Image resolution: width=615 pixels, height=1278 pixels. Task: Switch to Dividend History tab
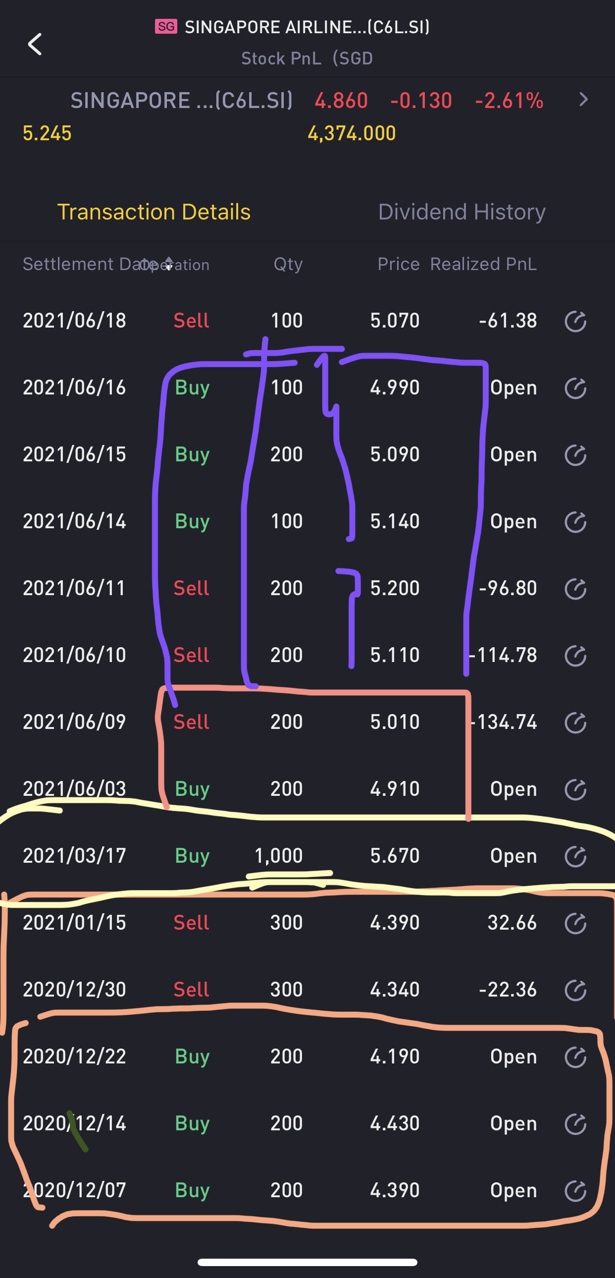pyautogui.click(x=461, y=212)
